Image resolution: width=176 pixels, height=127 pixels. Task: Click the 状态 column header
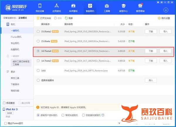pos(131,24)
